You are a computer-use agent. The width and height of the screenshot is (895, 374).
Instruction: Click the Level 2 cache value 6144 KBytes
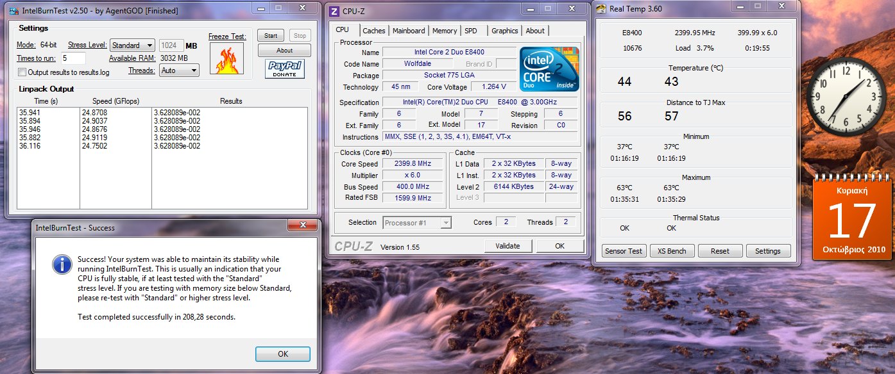tap(513, 186)
